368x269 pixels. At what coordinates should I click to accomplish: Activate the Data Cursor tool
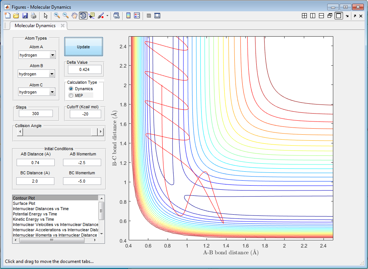(x=92, y=15)
